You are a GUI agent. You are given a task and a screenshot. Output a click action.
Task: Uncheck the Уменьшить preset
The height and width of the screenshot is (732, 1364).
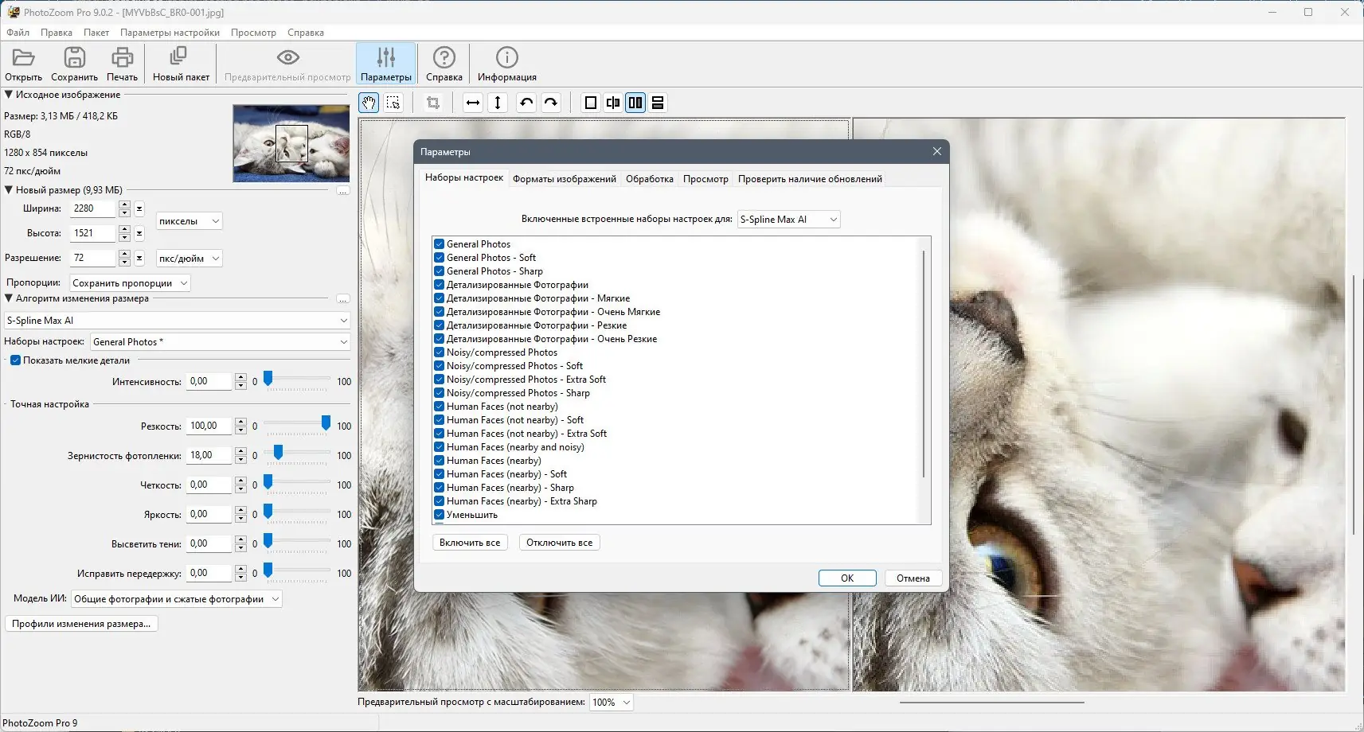point(439,515)
